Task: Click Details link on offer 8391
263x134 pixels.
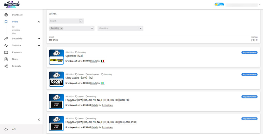Action: pyautogui.click(x=95, y=127)
